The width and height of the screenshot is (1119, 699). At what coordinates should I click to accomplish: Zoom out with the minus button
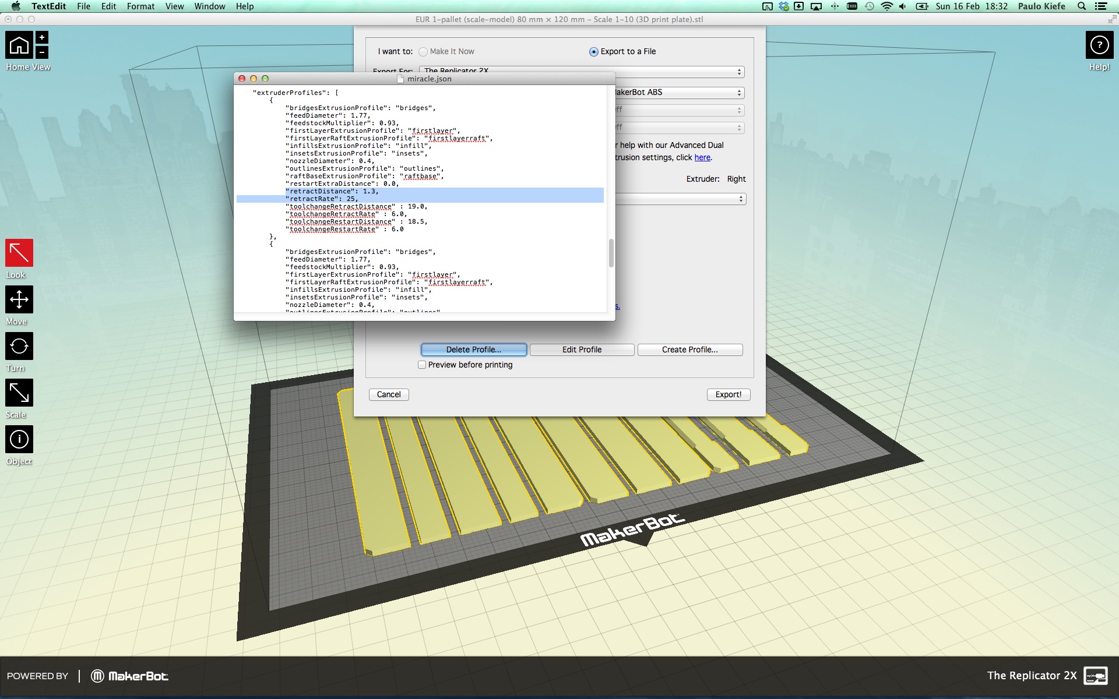(x=42, y=52)
